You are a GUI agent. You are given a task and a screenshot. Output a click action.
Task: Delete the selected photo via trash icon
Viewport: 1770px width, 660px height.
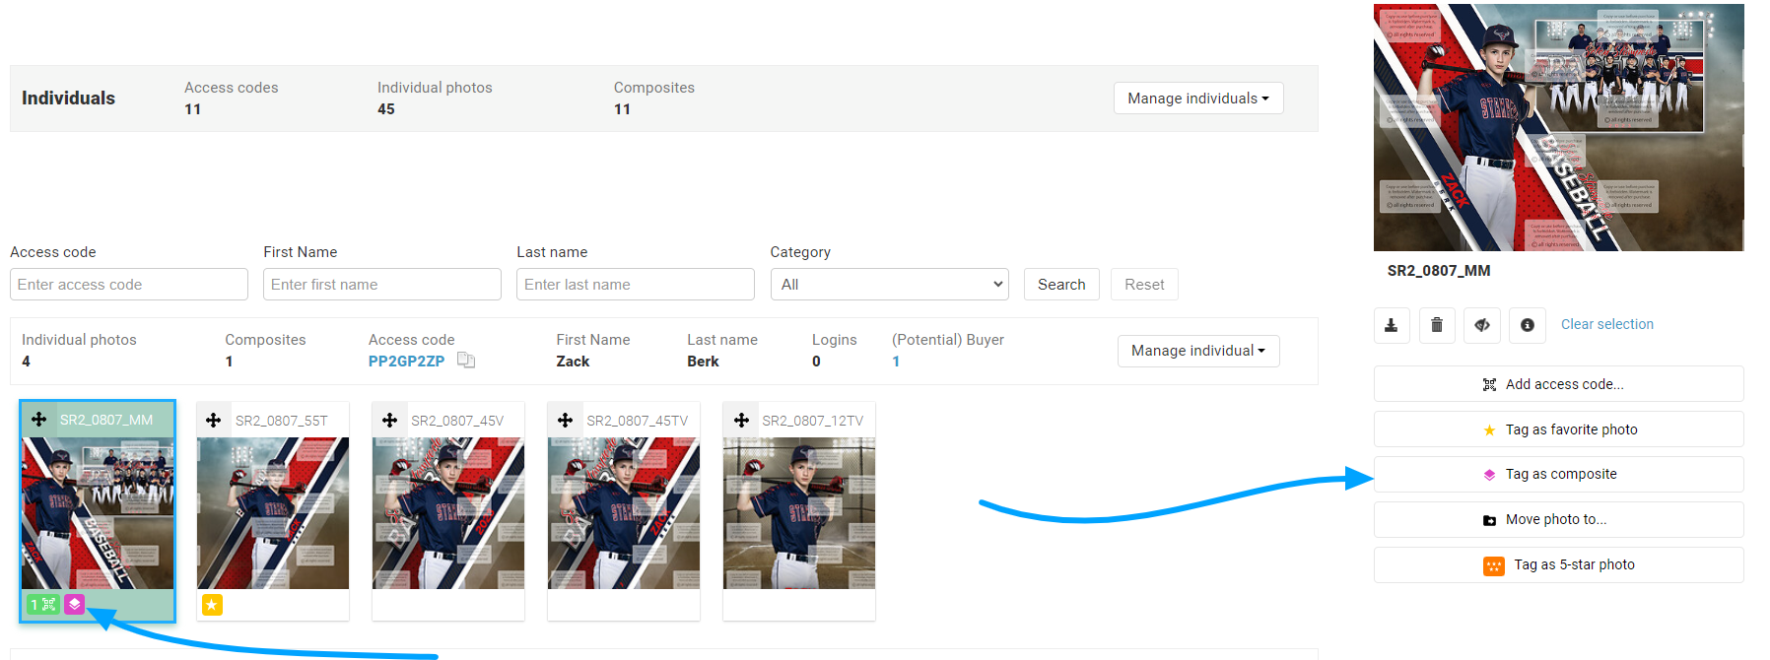coord(1437,325)
